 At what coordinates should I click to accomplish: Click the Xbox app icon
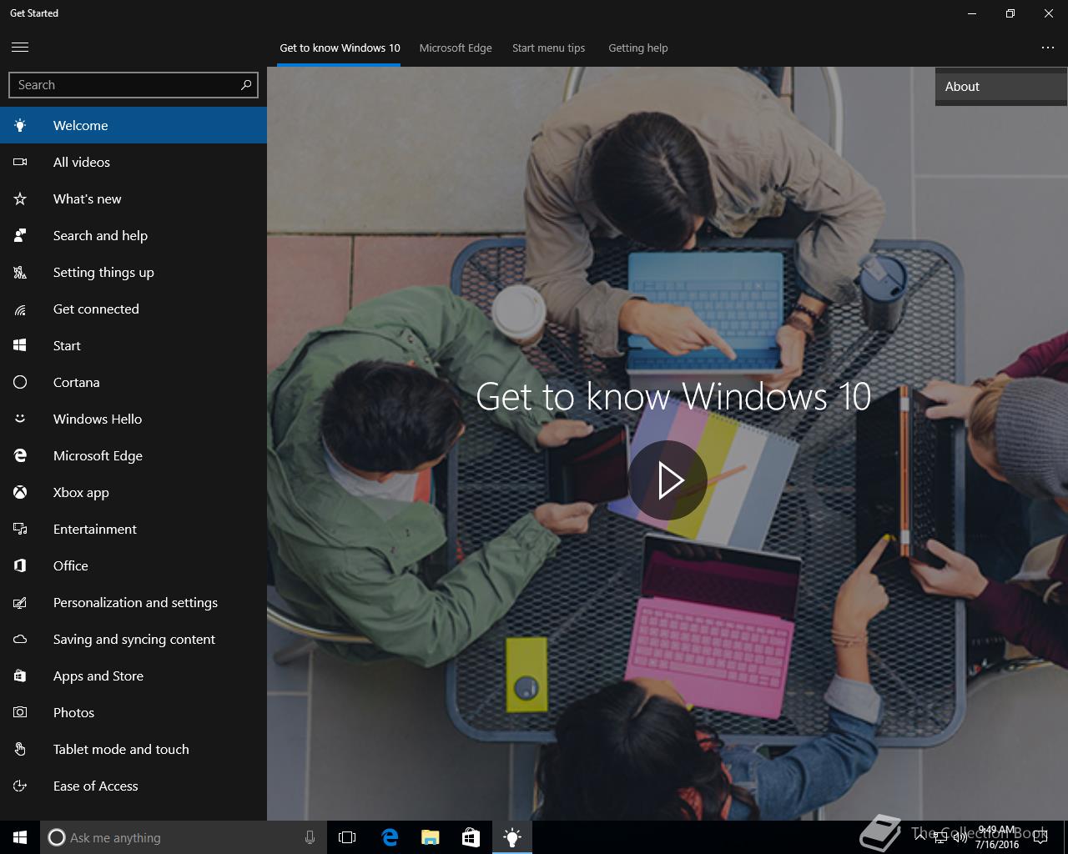pyautogui.click(x=20, y=492)
